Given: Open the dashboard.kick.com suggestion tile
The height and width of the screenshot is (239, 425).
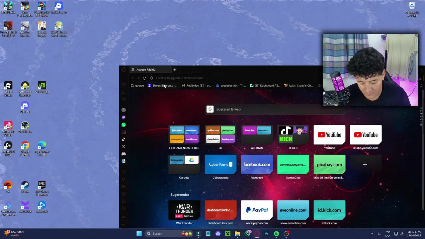Looking at the screenshot, I should 220,210.
